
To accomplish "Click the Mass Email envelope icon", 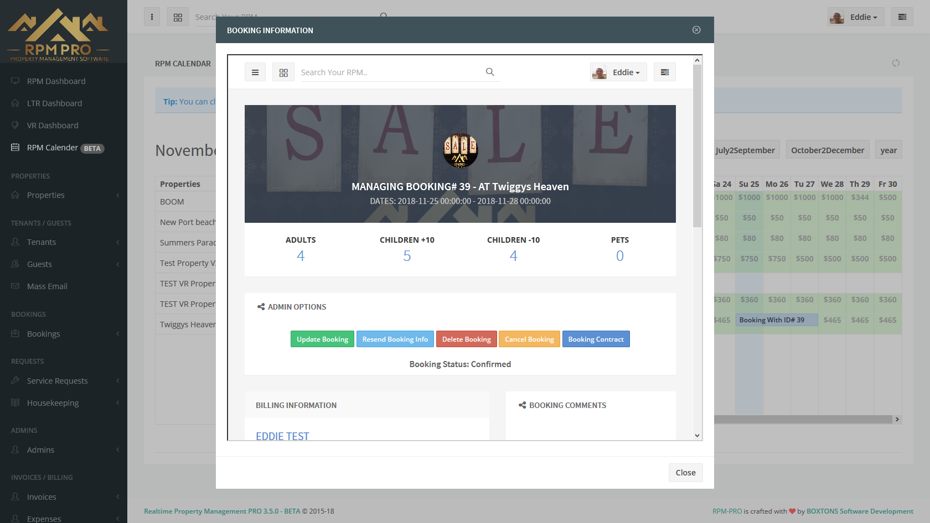I will tap(15, 286).
